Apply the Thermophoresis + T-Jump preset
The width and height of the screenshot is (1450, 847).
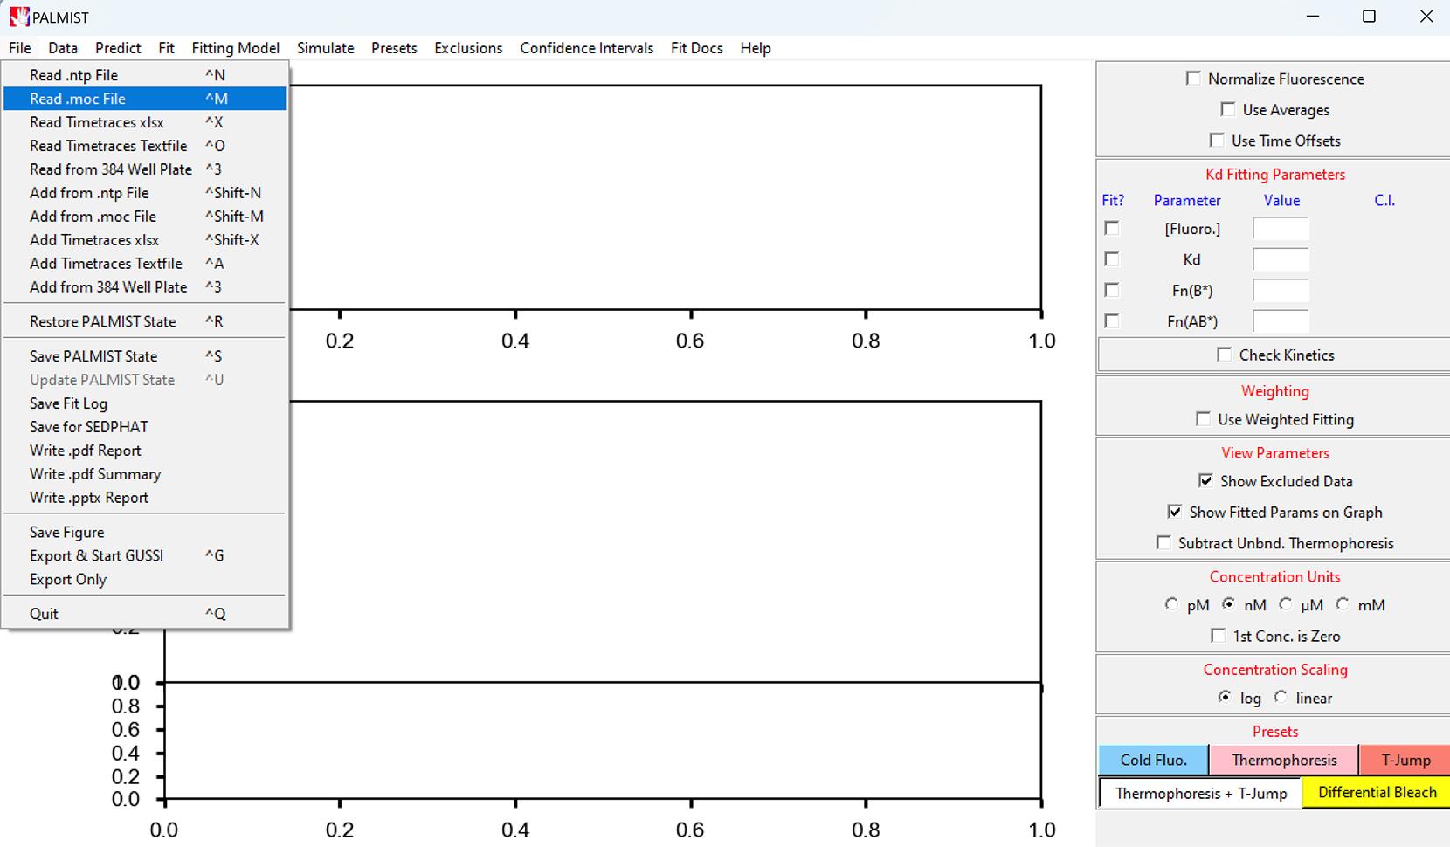click(x=1201, y=793)
